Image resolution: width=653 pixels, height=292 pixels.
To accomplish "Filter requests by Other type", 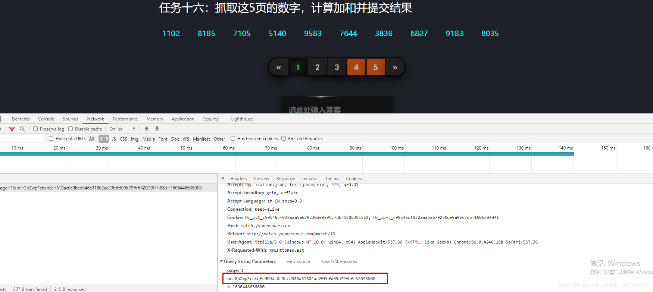I will [219, 139].
